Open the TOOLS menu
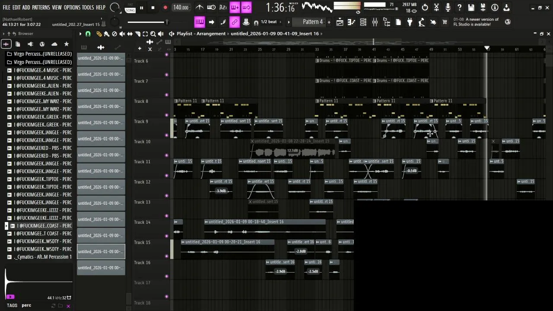 point(88,7)
